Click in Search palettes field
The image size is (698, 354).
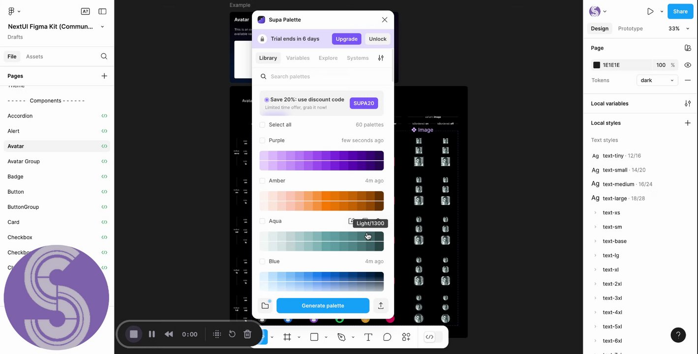(x=322, y=77)
